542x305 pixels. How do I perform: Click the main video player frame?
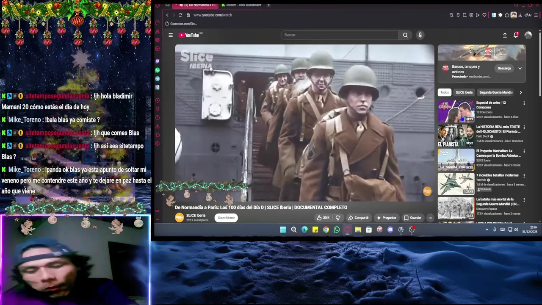pos(304,123)
